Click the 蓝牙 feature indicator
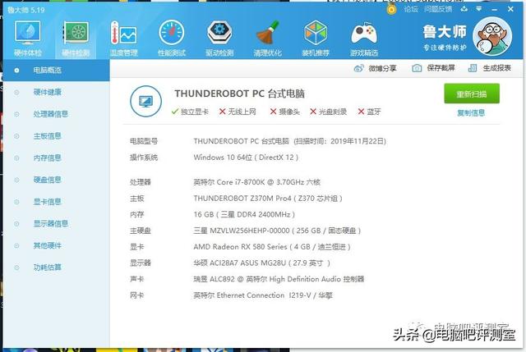The height and width of the screenshot is (352, 526). 369,112
